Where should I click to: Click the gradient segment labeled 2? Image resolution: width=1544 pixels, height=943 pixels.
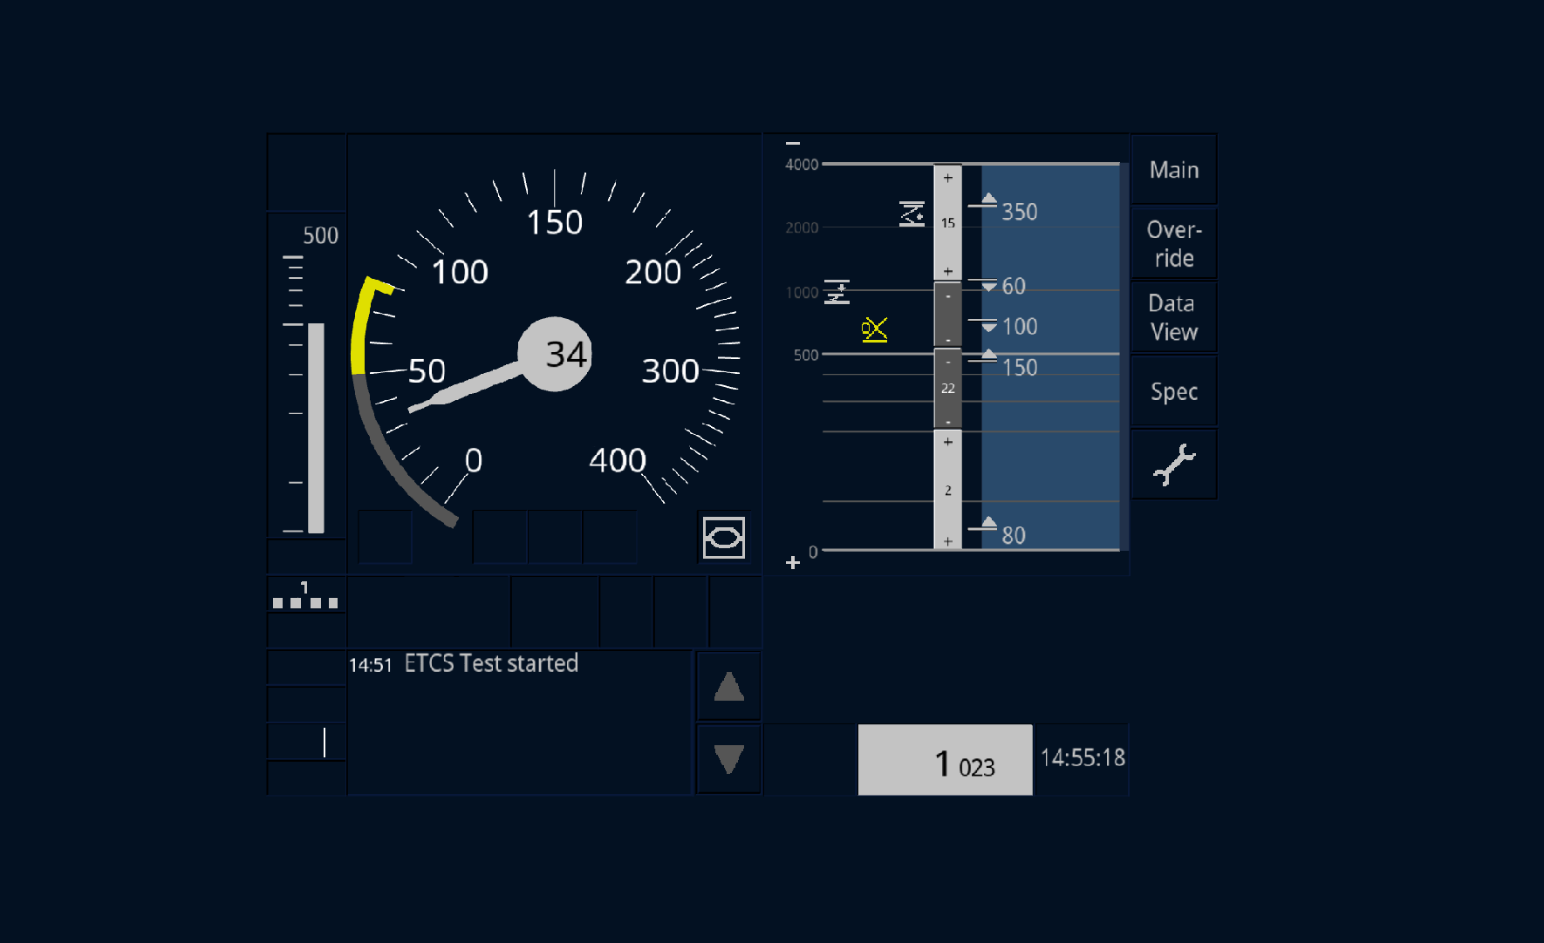[x=947, y=490]
